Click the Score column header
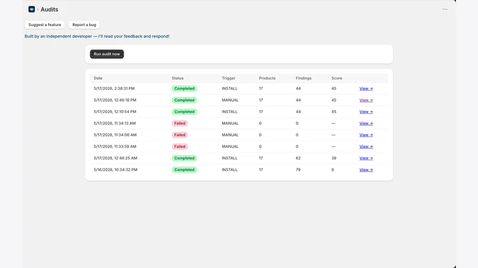 coord(336,78)
